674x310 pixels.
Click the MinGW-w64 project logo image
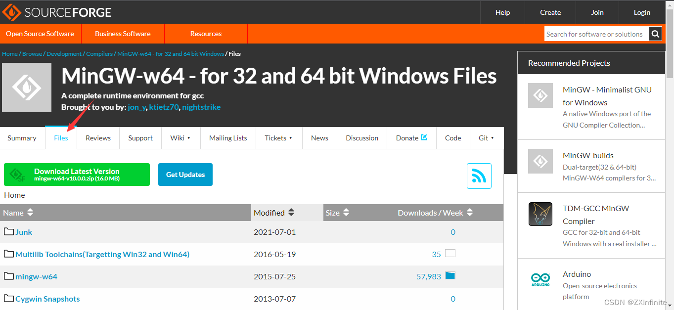pyautogui.click(x=27, y=88)
